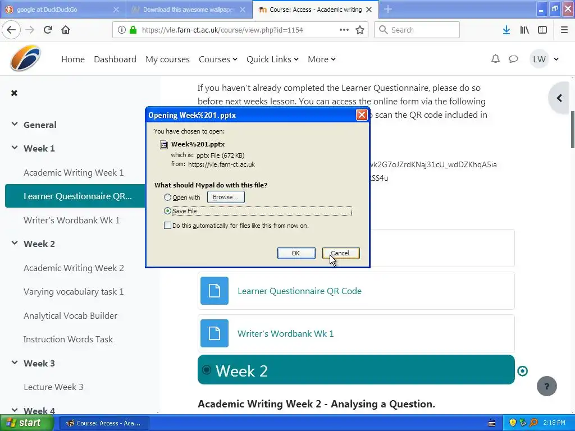Click Writer's Wordbank Wk 1 file icon
This screenshot has width=575, height=431.
(x=215, y=333)
